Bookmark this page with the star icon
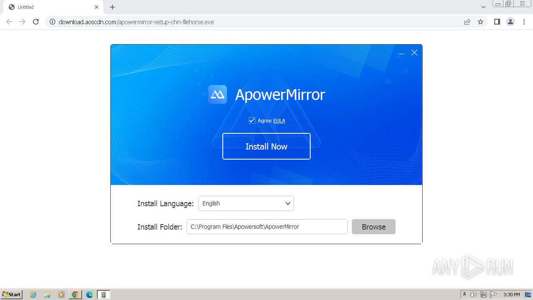 pyautogui.click(x=481, y=22)
